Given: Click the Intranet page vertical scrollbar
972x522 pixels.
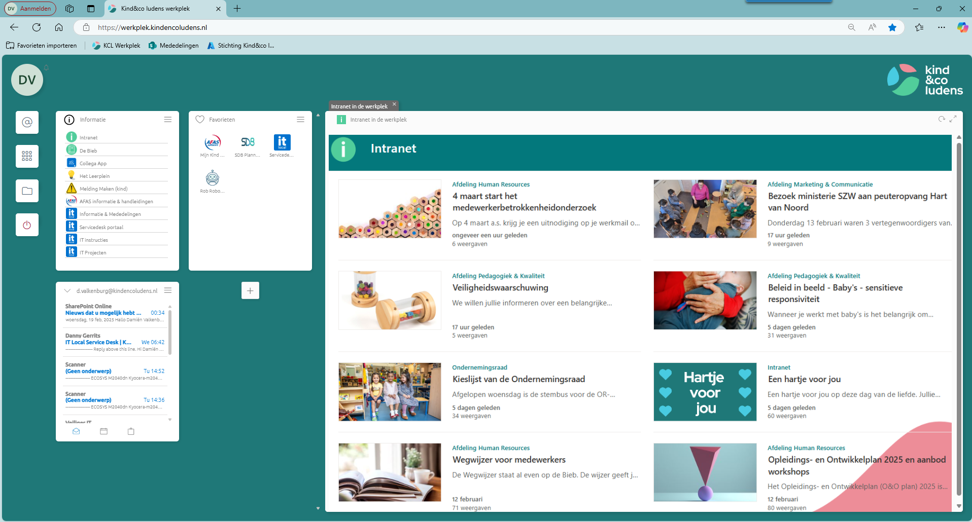Looking at the screenshot, I should click(x=959, y=319).
